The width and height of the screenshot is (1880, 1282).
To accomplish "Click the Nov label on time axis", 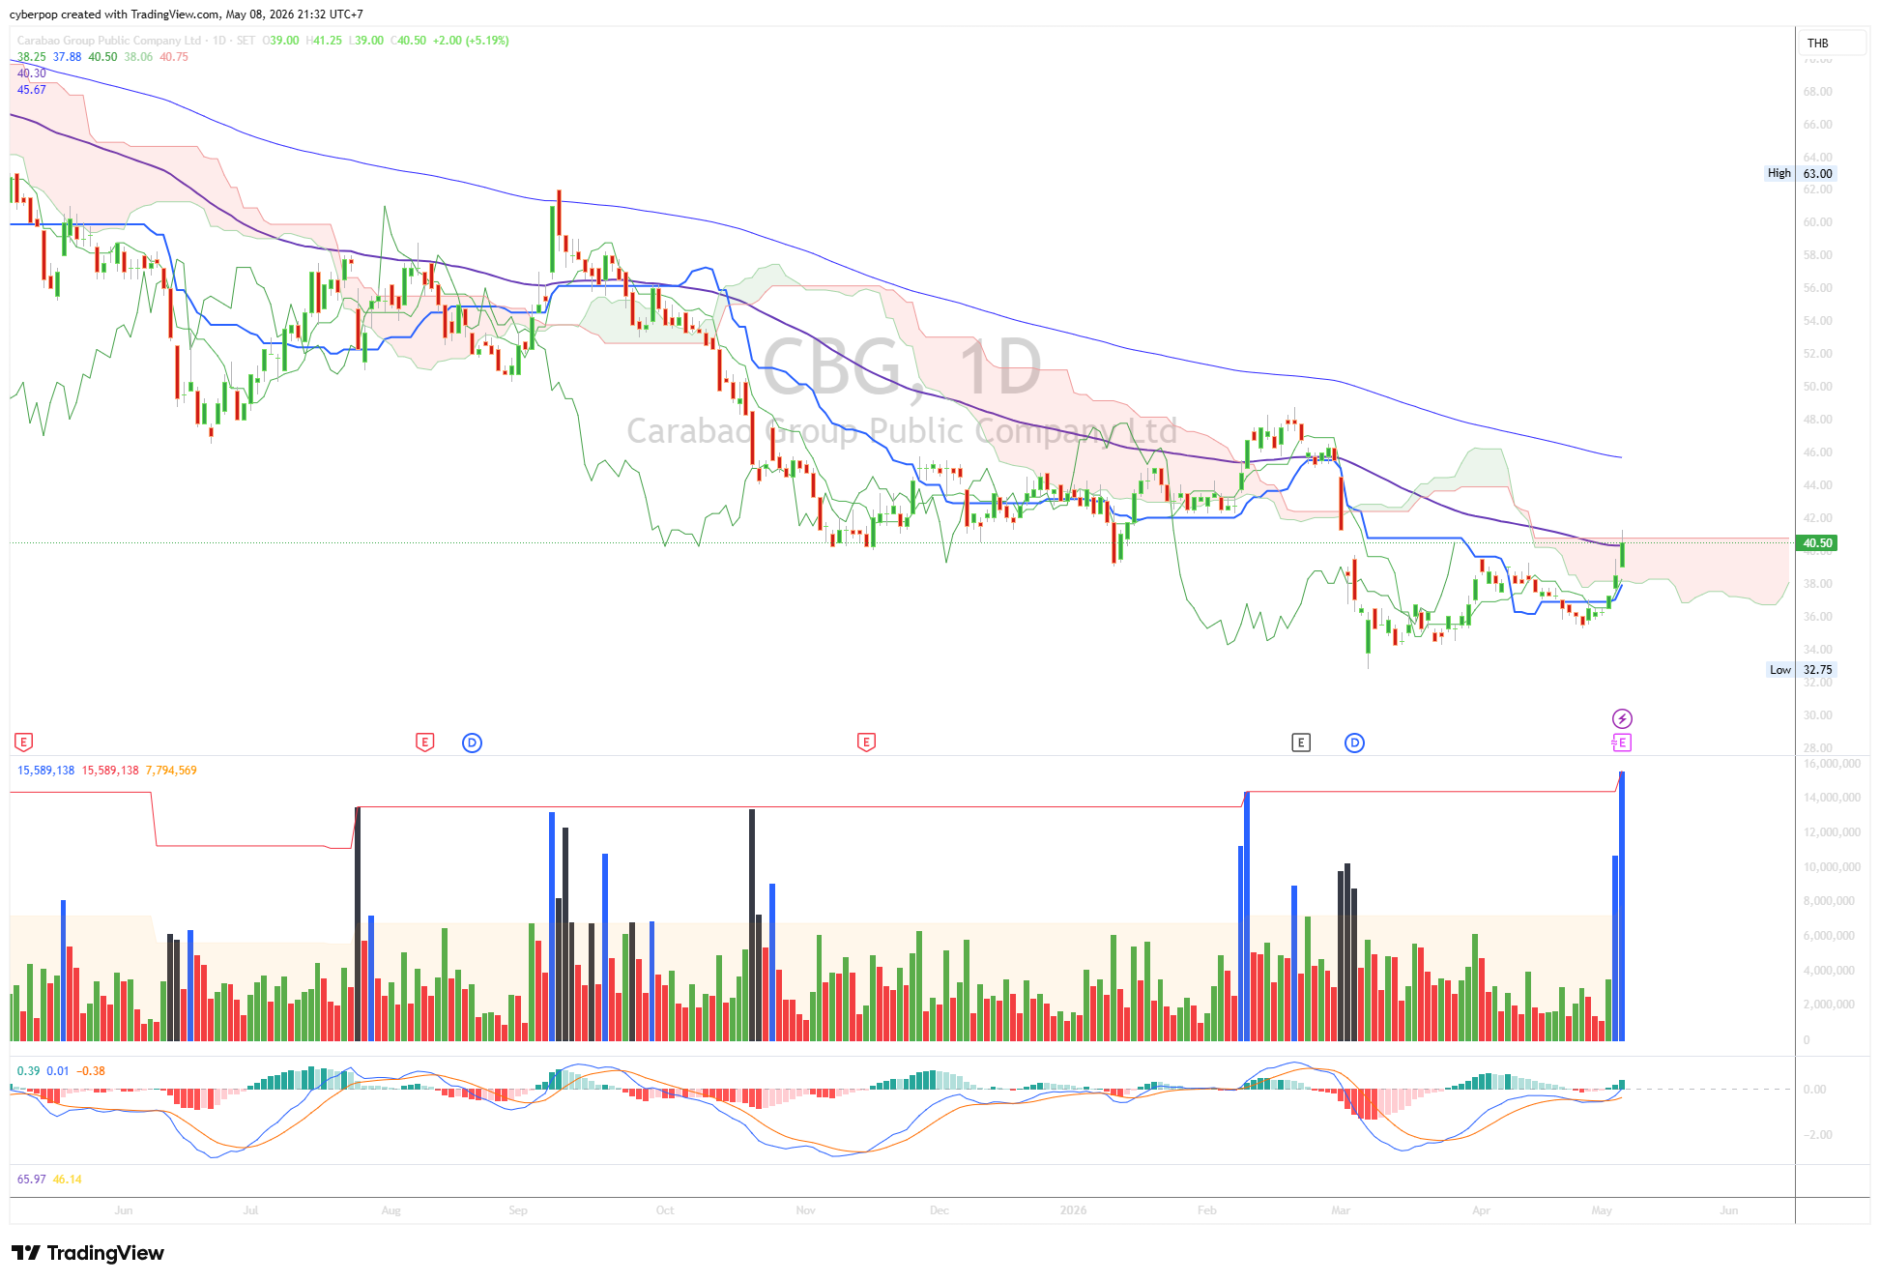I will (x=805, y=1210).
